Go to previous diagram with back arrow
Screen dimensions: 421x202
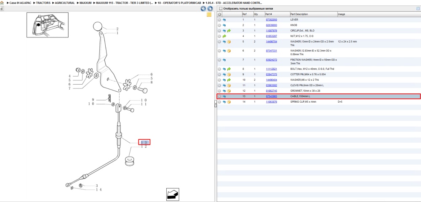[x=203, y=8]
